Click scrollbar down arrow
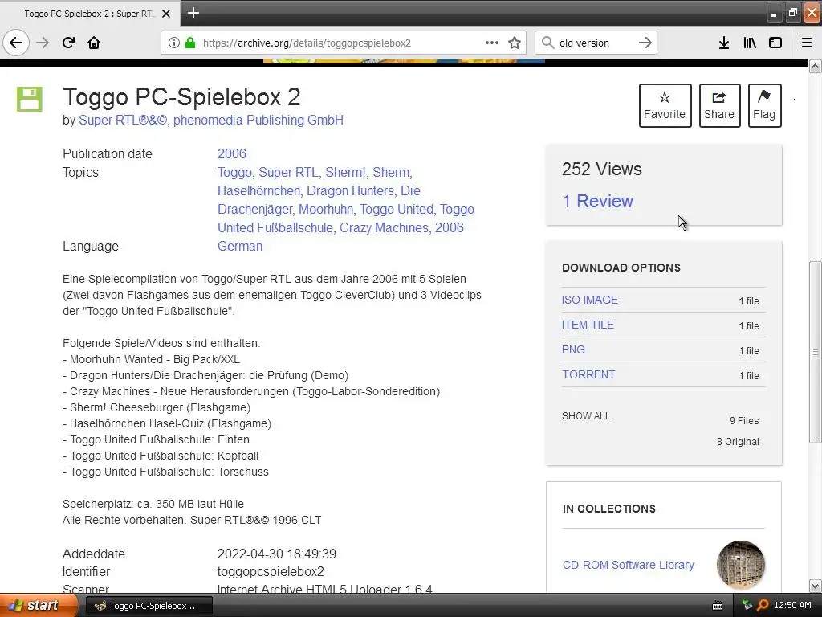 pyautogui.click(x=815, y=586)
